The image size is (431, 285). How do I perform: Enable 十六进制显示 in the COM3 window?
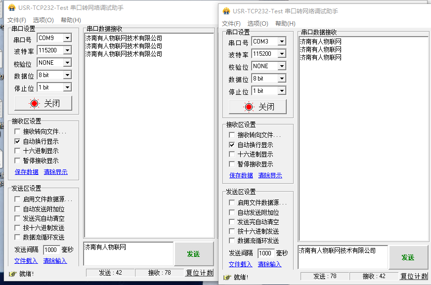click(232, 155)
